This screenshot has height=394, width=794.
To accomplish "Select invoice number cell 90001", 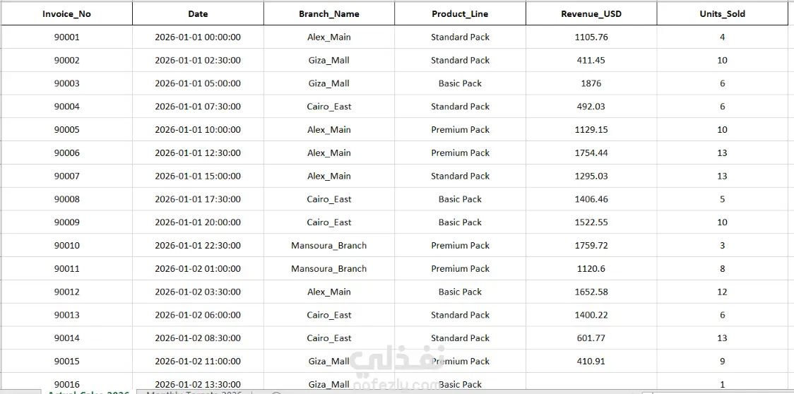I will coord(67,37).
